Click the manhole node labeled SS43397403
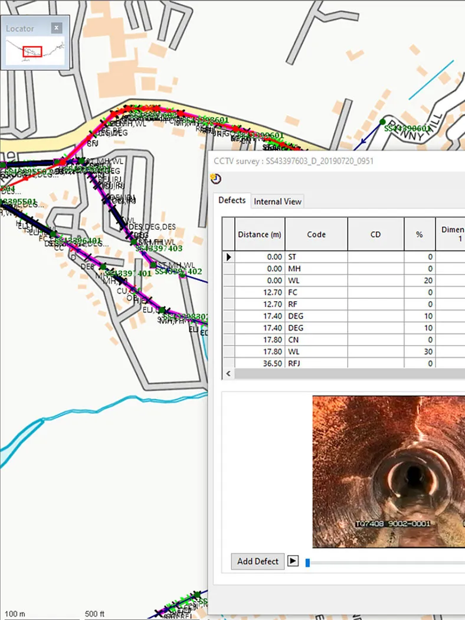 (134, 242)
